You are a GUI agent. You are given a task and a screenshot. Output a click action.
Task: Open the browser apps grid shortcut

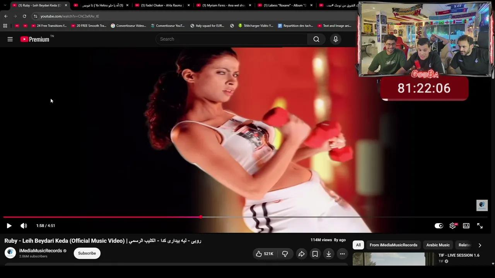point(5,26)
